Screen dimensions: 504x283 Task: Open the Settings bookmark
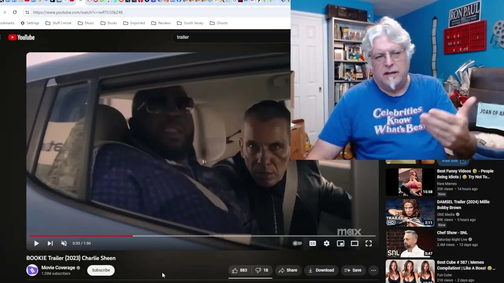click(30, 23)
